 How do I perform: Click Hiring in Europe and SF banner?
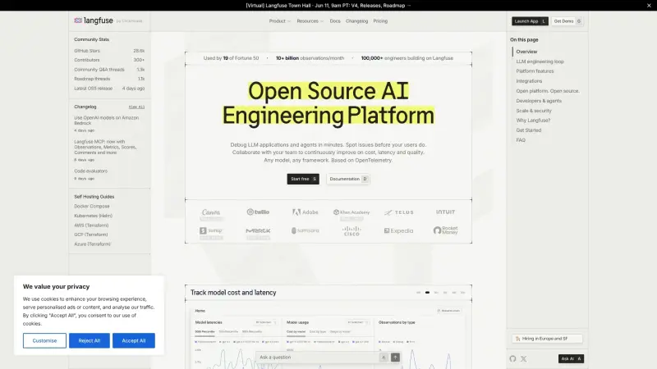(x=547, y=339)
